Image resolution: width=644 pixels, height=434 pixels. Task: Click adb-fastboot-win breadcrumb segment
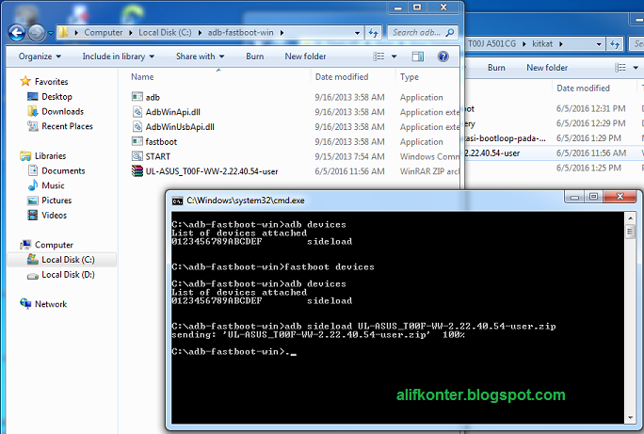click(240, 32)
